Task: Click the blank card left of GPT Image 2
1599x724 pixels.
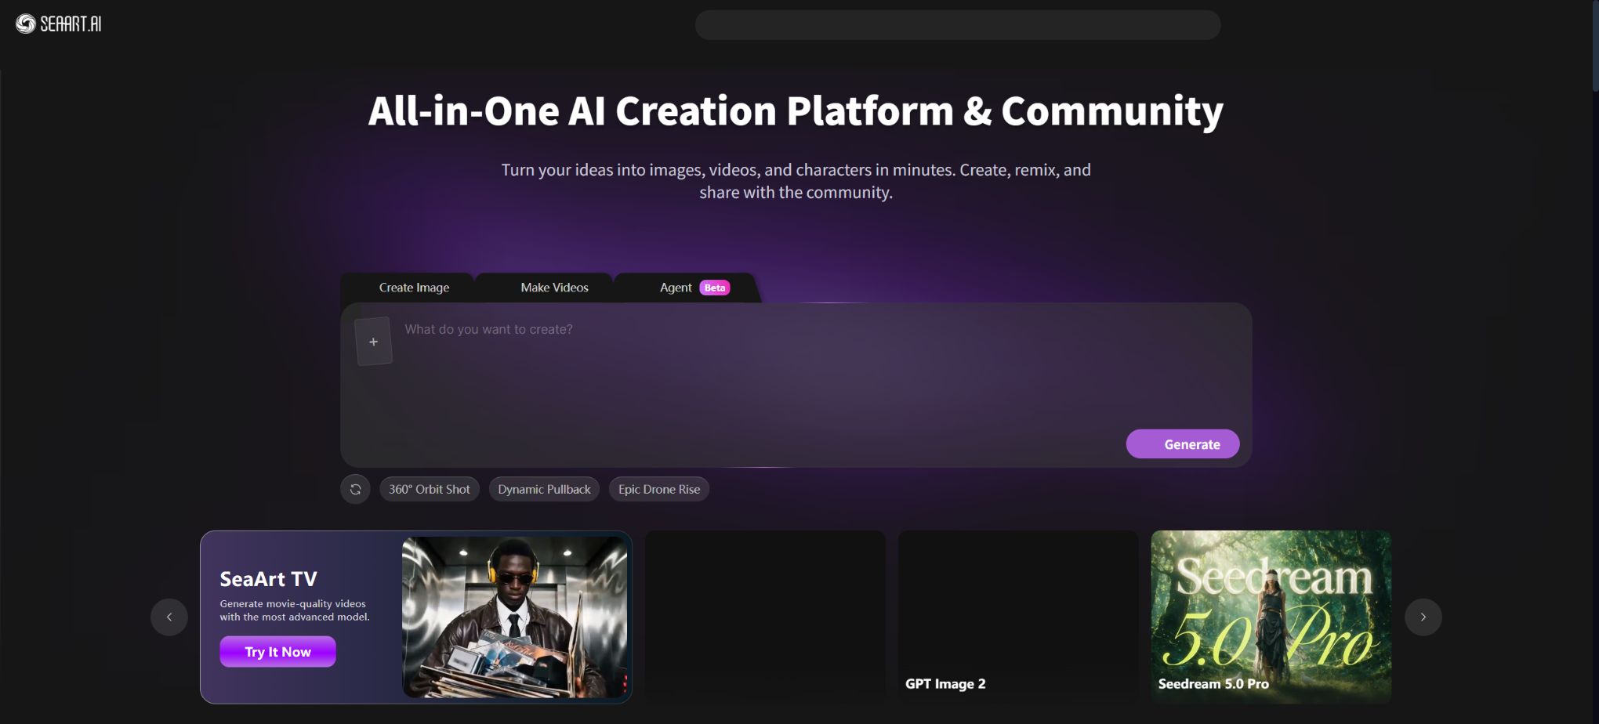Action: [765, 617]
